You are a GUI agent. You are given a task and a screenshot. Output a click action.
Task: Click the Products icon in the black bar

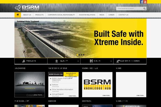pos(24,61)
